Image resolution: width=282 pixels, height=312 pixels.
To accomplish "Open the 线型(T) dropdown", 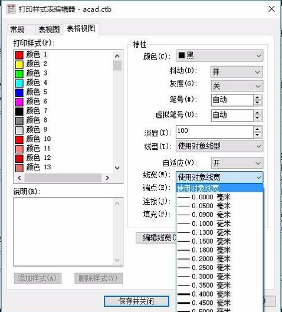I will point(219,146).
